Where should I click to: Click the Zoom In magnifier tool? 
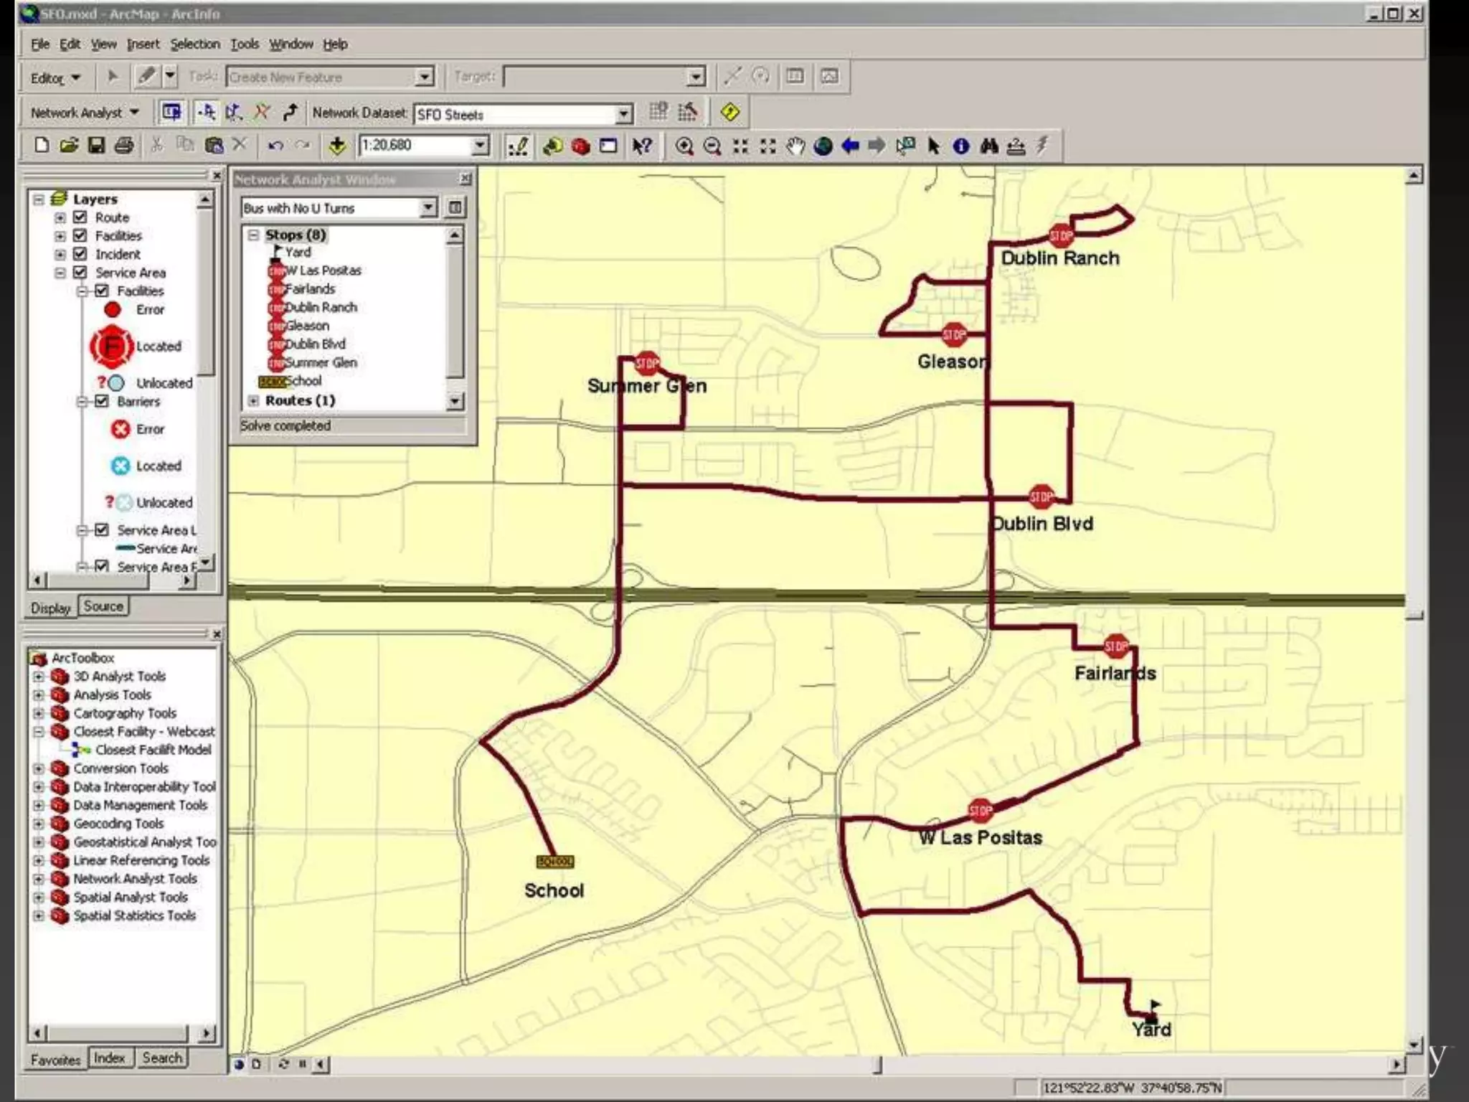tap(684, 146)
